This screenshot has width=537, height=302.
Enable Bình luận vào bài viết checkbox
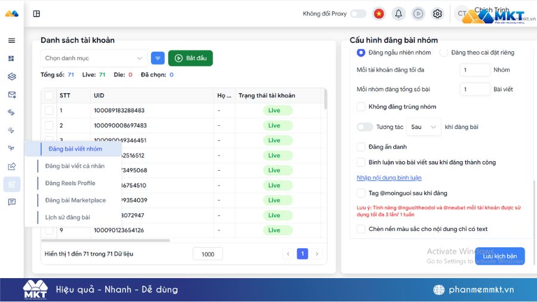[x=361, y=162]
